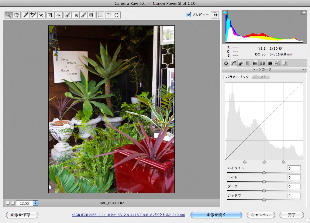Click the 6-31@9.8 mm lens readout
Screen dimensions: 310x223
[x=281, y=54]
